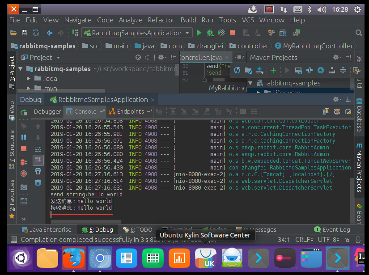Screen dimensions: 369x275
Task: Run RabbitmqSamplesApplication with green play button
Action: click(199, 33)
